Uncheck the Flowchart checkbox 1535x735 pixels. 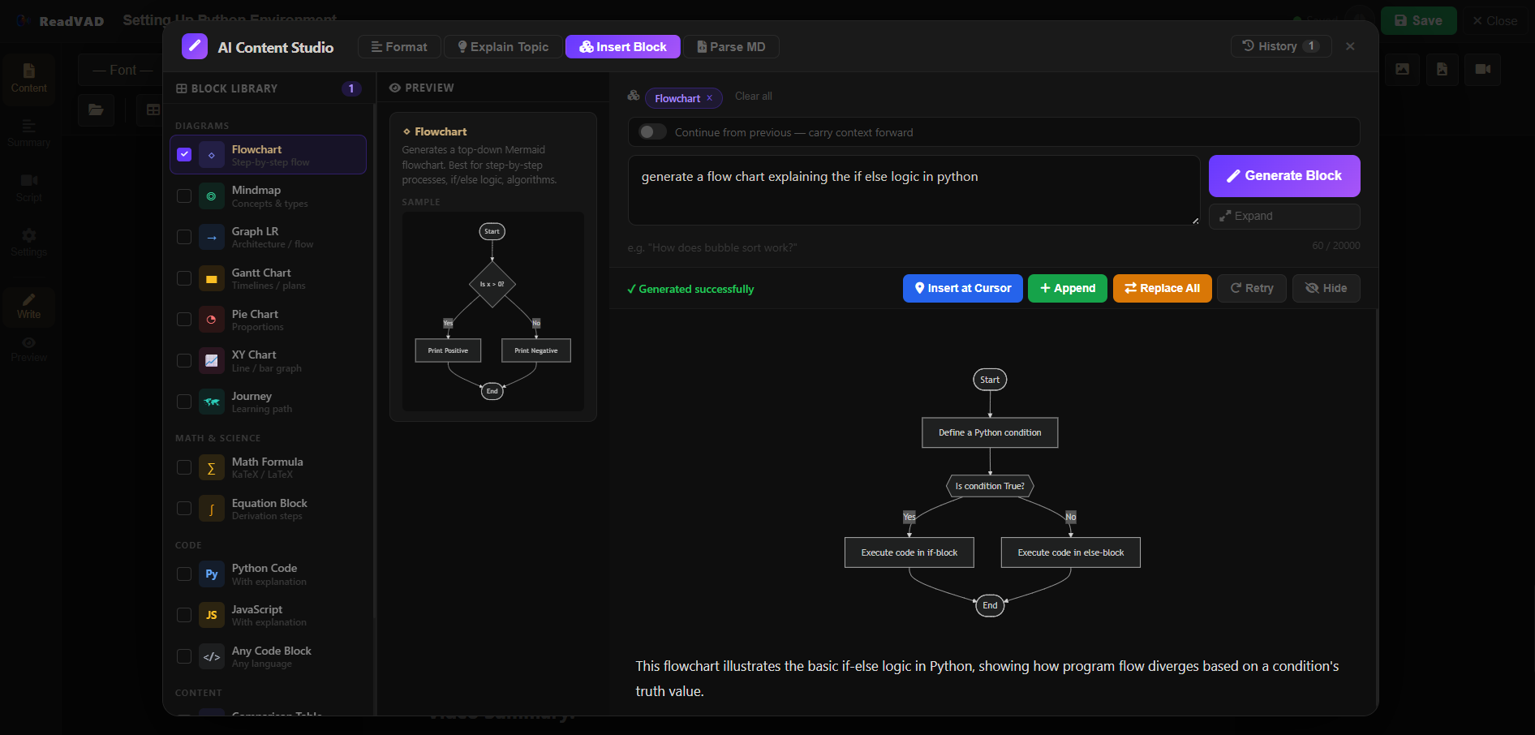coord(184,154)
